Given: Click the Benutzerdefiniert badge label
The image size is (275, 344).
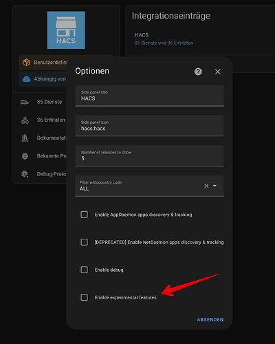Looking at the screenshot, I should (x=51, y=62).
